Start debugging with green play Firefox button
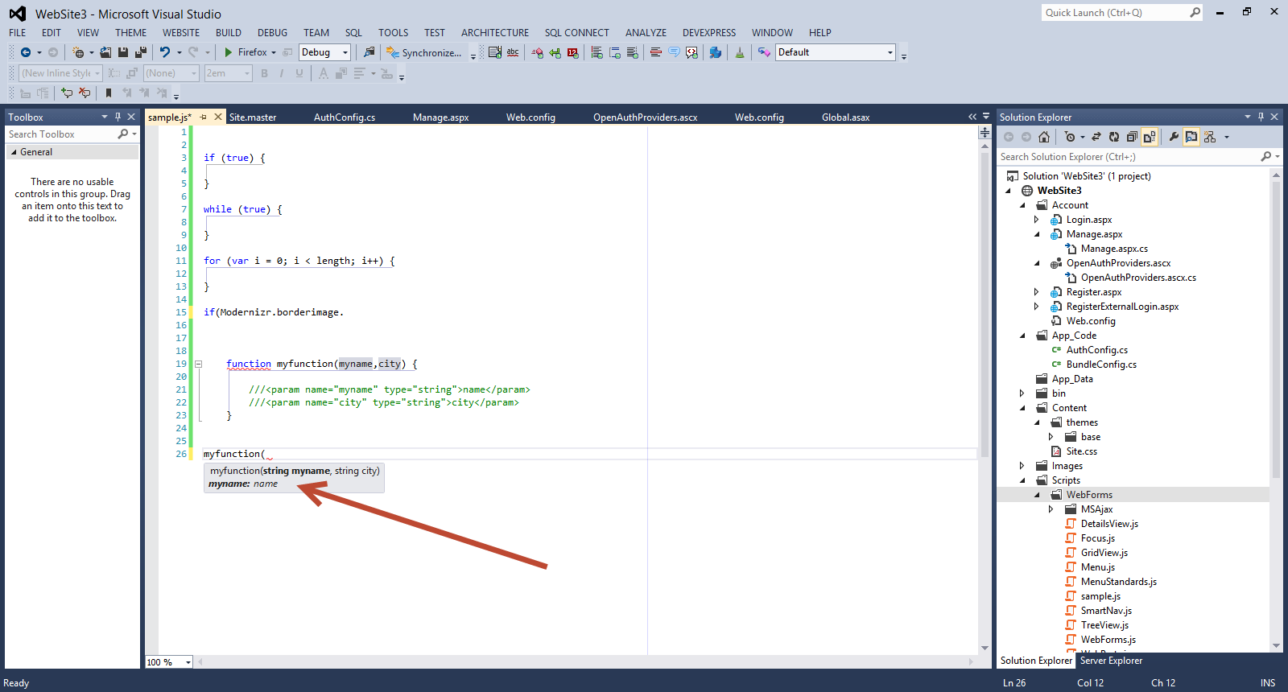Screen dimensions: 1288x692 coord(246,52)
